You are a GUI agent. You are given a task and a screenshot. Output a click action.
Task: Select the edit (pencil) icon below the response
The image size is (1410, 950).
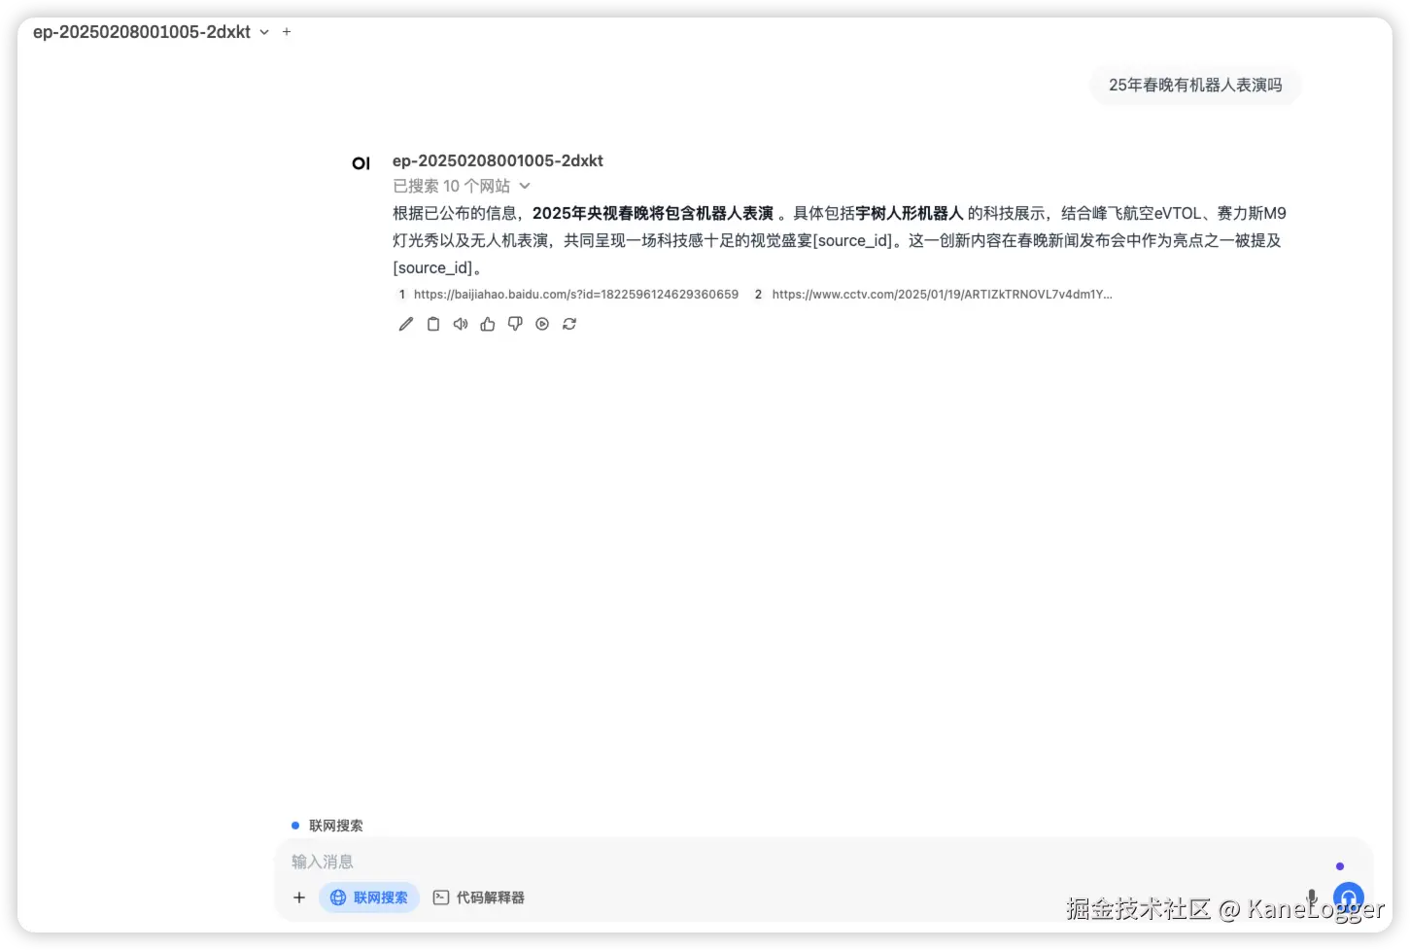405,324
